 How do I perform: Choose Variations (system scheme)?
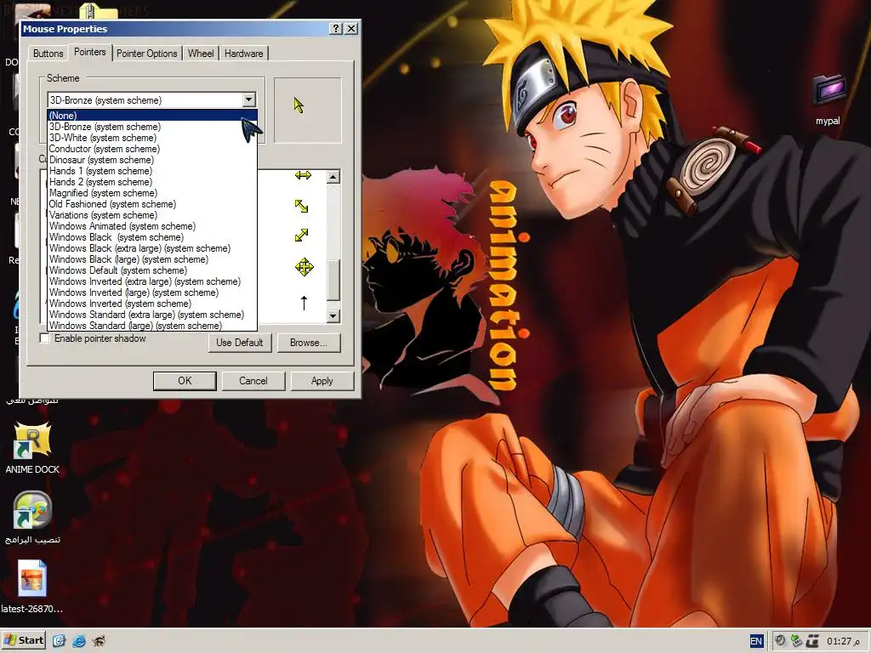152,215
